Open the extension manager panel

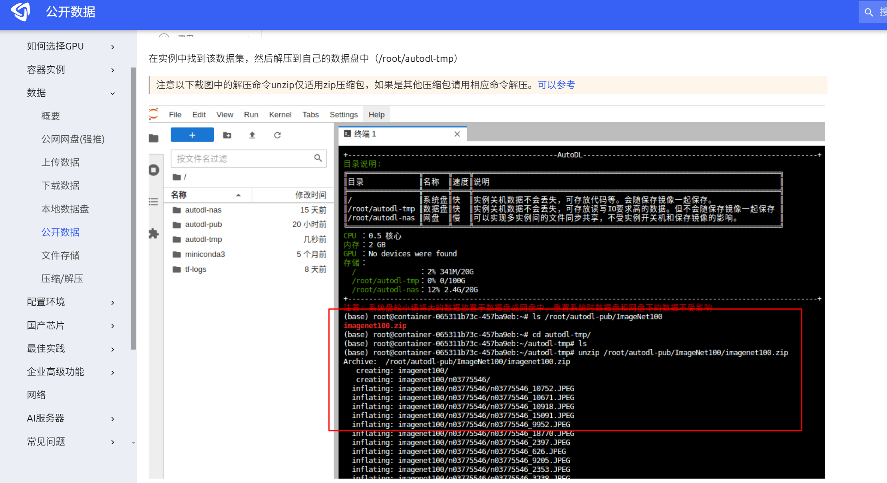(154, 234)
